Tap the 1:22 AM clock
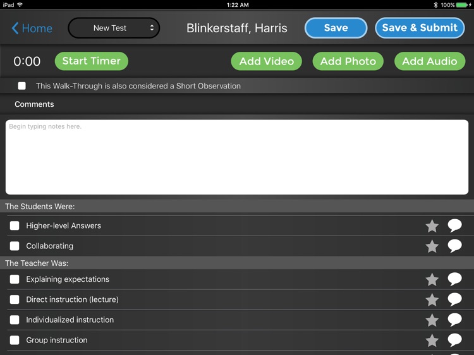This screenshot has width=474, height=355. (x=238, y=5)
